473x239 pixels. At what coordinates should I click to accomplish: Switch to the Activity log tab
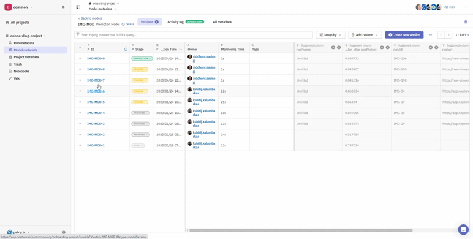[186, 21]
